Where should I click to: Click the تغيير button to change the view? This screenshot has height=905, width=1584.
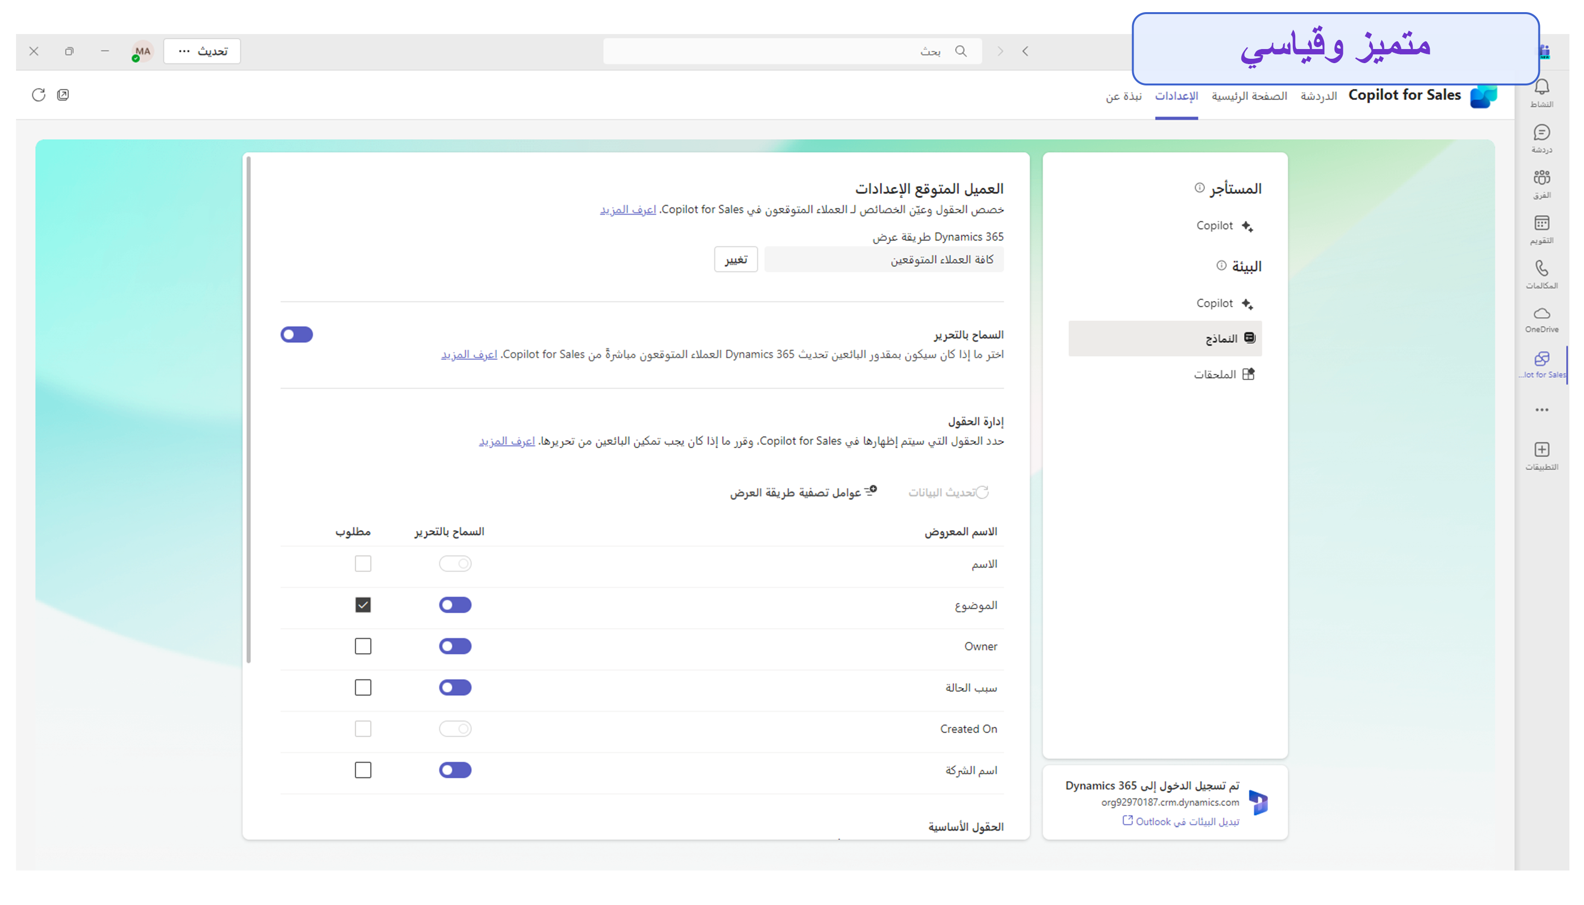[736, 259]
